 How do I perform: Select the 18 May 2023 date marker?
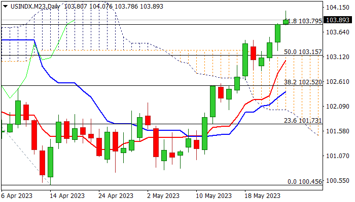[x=263, y=196]
